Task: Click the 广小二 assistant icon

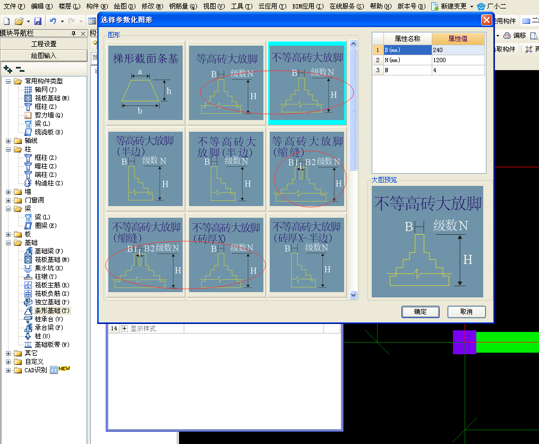Action: tap(481, 6)
